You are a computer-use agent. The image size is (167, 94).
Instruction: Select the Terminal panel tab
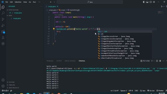pos(82,61)
